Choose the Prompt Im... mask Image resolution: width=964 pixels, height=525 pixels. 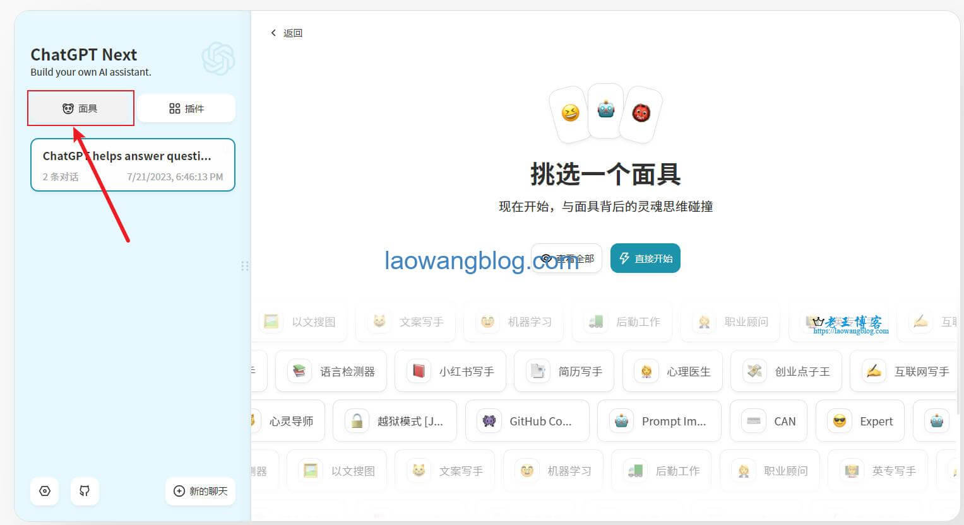pyautogui.click(x=659, y=421)
